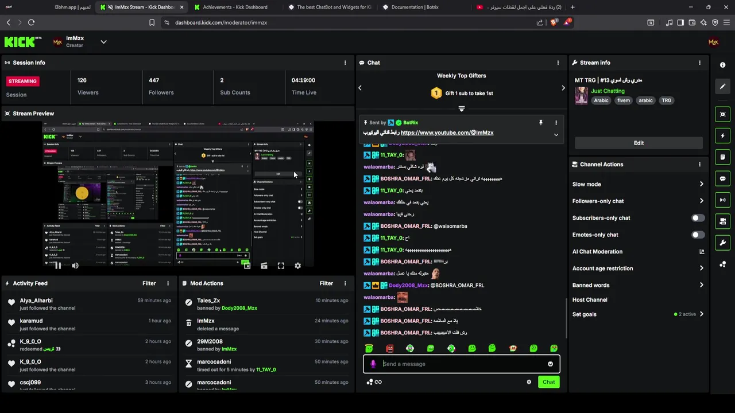
Task: Toggle Subscribers-only chat switch
Action: (698, 218)
